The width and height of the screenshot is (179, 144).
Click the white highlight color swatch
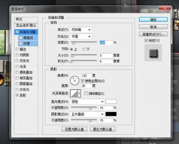[111, 101]
